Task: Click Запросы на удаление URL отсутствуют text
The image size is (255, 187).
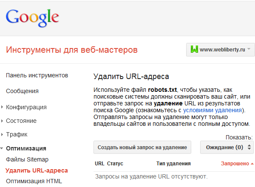Action: point(151,177)
